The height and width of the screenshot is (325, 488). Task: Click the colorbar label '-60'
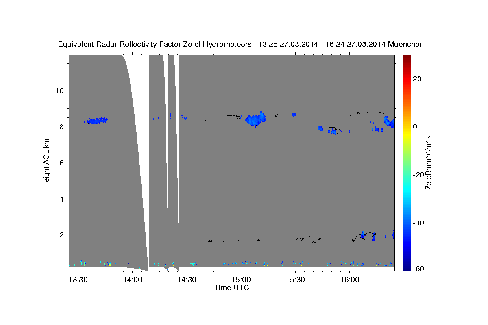418,269
